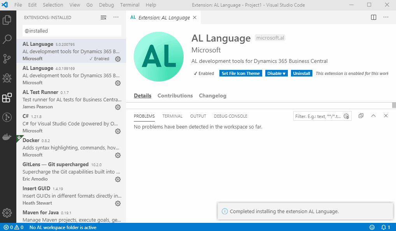This screenshot has width=396, height=231.
Task: Open Source Control from the activity bar
Action: (7, 58)
